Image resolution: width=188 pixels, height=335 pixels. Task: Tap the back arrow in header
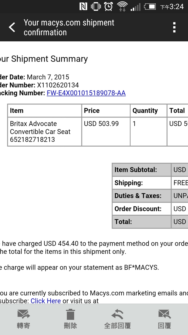point(12,27)
